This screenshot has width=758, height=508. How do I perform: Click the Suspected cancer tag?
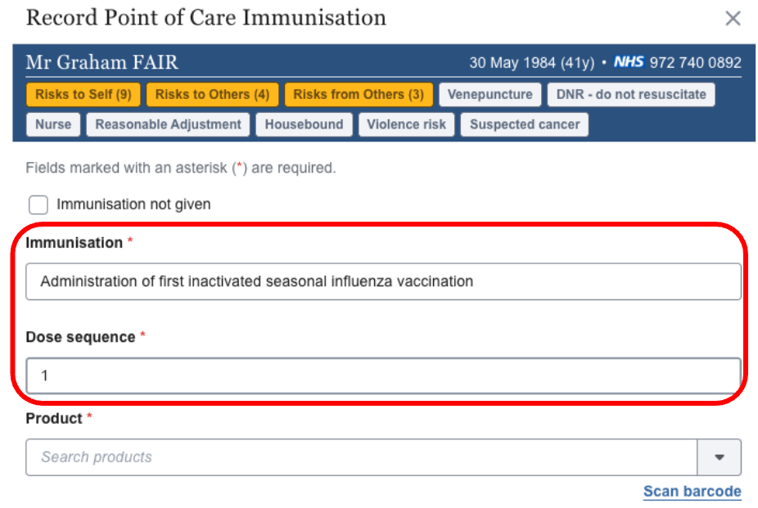pyautogui.click(x=524, y=124)
